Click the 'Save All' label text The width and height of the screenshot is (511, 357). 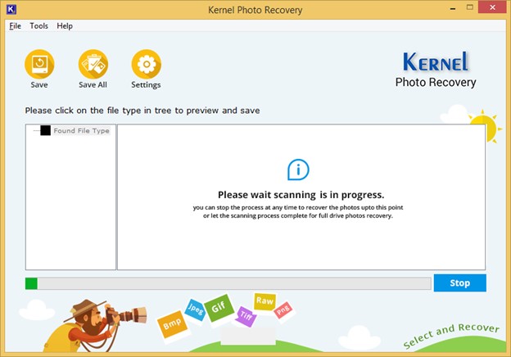click(93, 84)
